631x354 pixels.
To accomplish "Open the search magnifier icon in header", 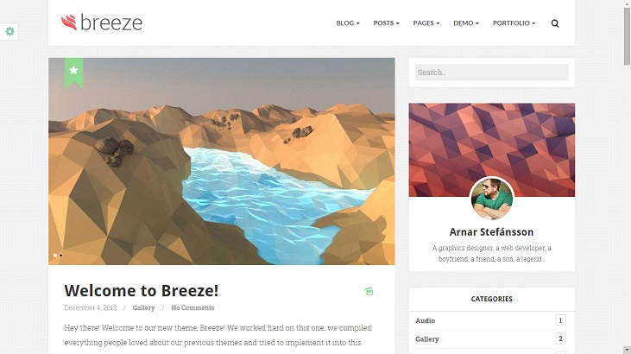I will (x=555, y=23).
